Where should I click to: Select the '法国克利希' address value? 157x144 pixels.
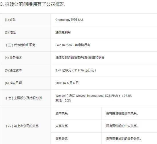(63, 32)
